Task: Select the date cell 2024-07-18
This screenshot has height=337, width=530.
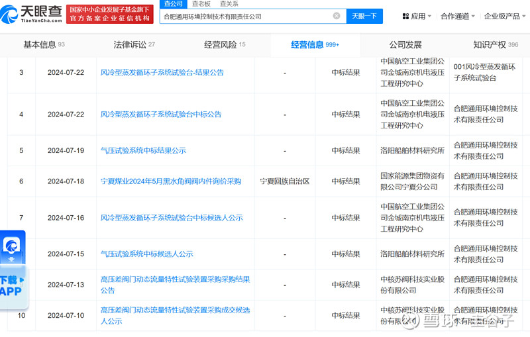Action: [x=66, y=181]
